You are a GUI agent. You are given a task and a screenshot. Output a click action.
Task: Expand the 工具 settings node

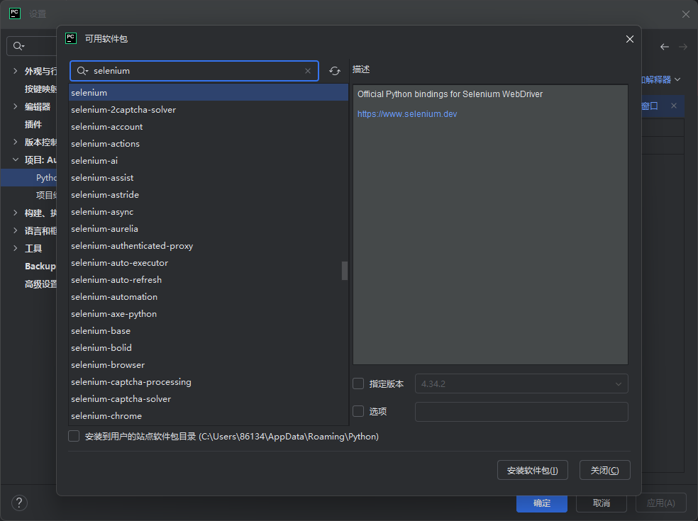tap(15, 248)
